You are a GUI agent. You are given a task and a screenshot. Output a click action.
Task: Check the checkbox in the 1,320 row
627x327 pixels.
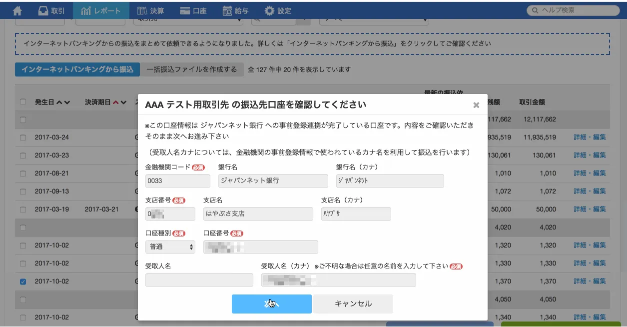pos(22,245)
